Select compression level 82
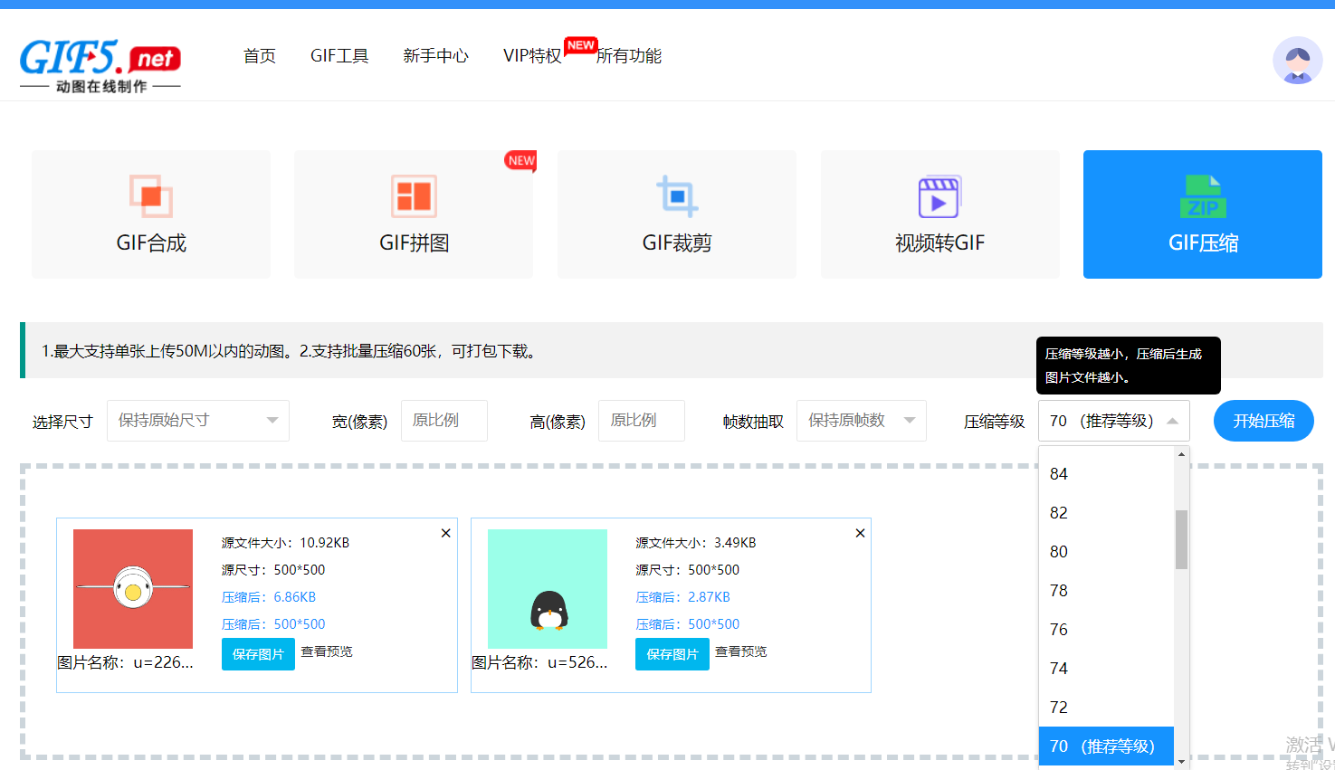 (x=1106, y=513)
